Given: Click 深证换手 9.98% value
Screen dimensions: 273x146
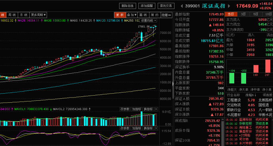Looking at the screenshot, I should point(219,67).
